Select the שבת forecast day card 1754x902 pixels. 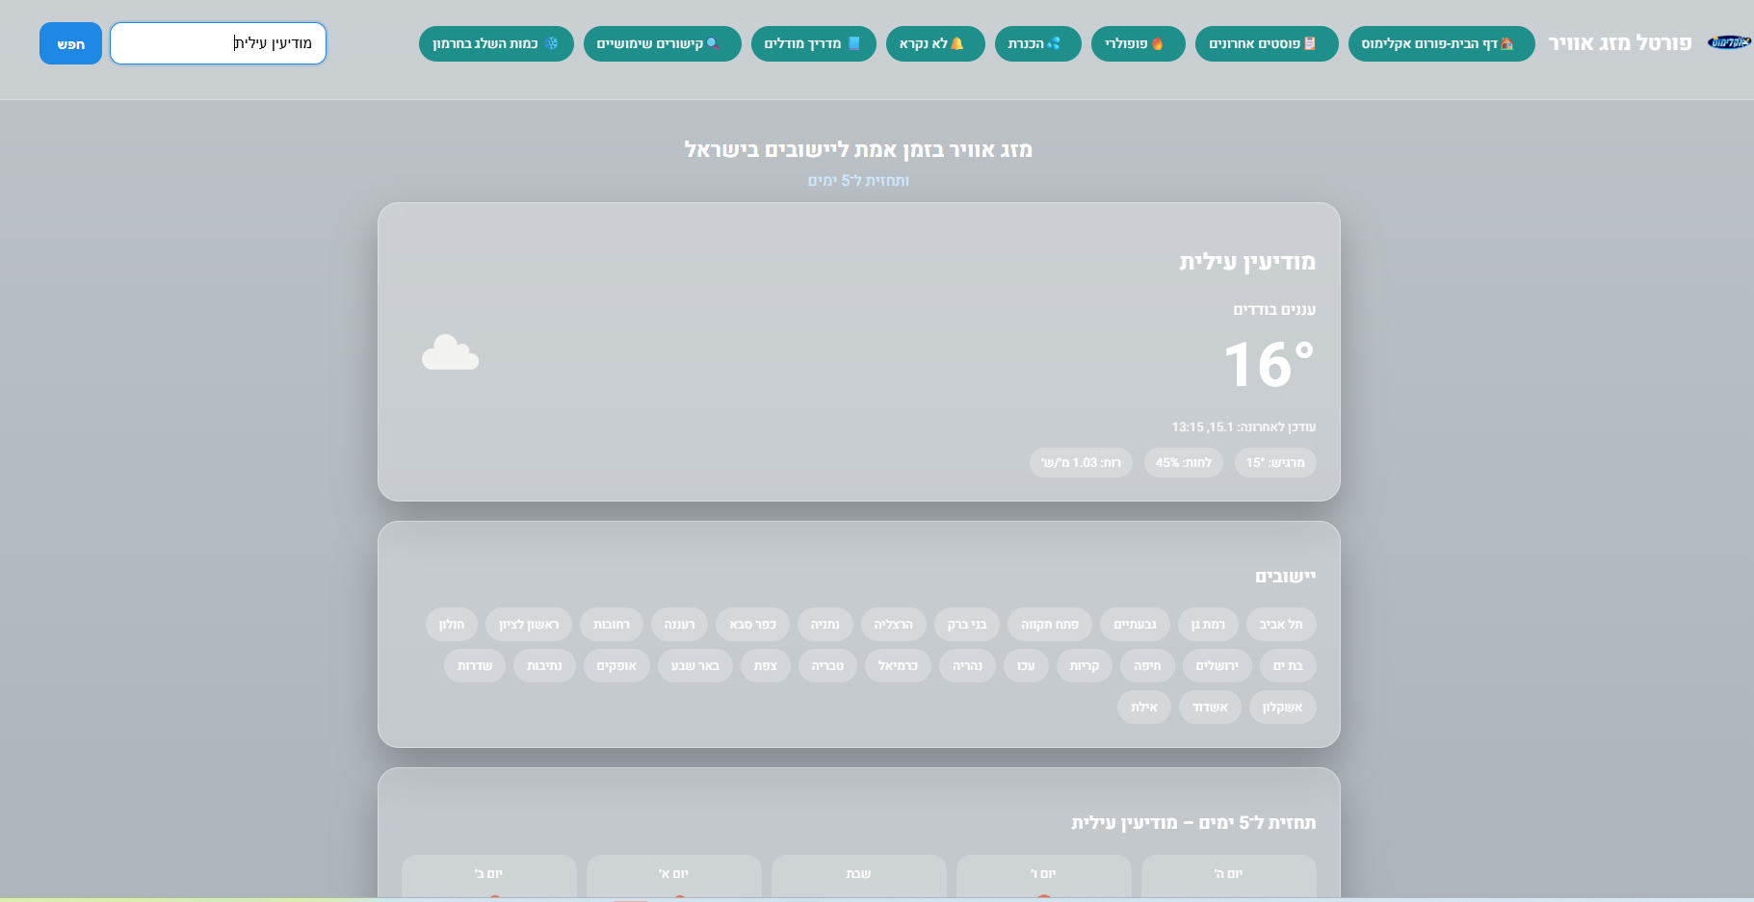858,874
